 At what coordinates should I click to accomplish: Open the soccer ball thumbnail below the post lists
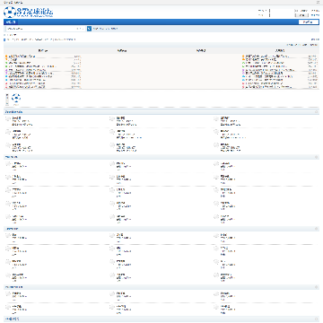tap(16, 99)
